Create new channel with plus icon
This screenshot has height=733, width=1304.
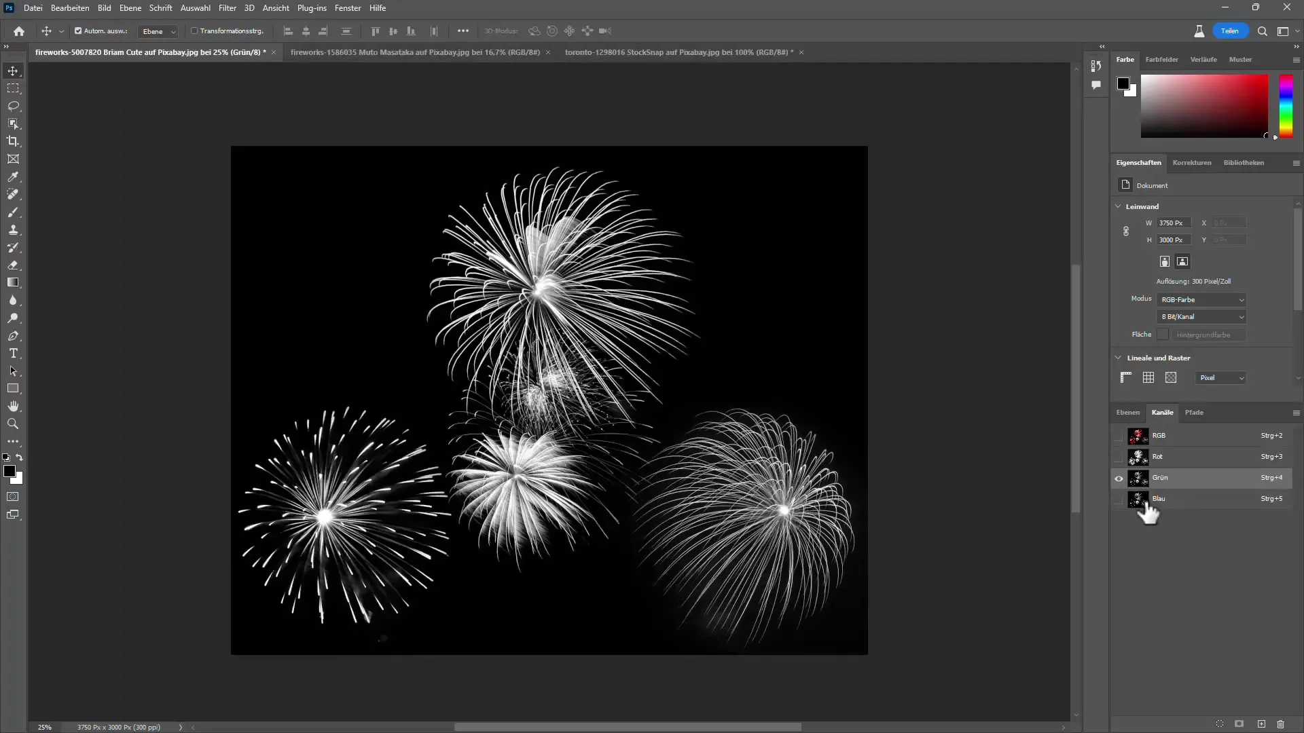click(1261, 724)
